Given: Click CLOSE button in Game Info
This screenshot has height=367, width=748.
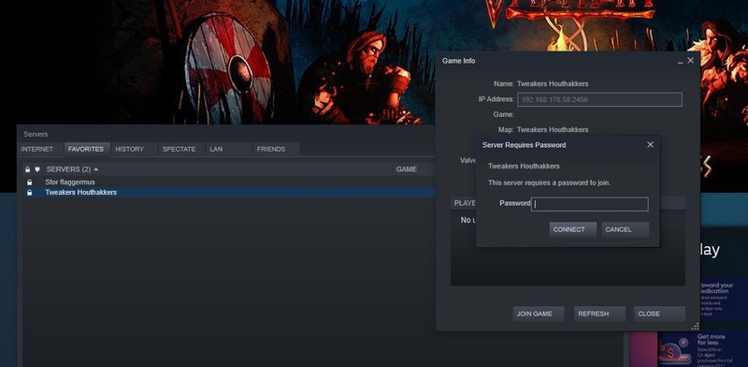Looking at the screenshot, I should (x=660, y=314).
